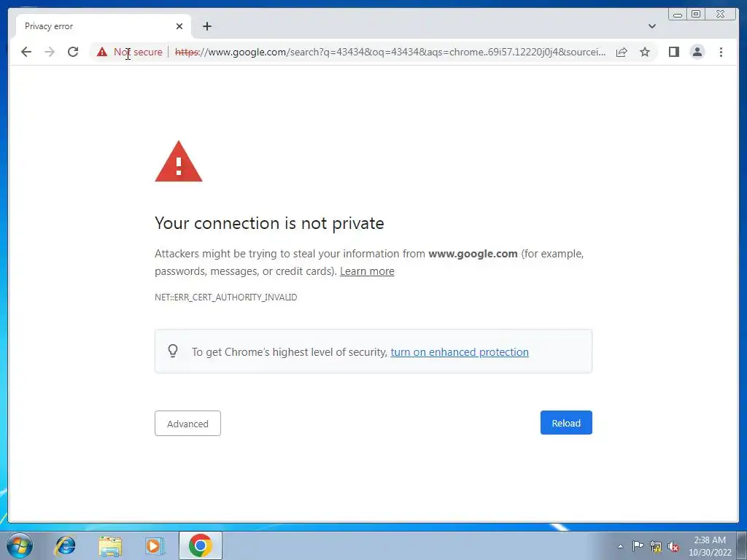Click the Advanced button
The image size is (747, 560).
coord(187,424)
